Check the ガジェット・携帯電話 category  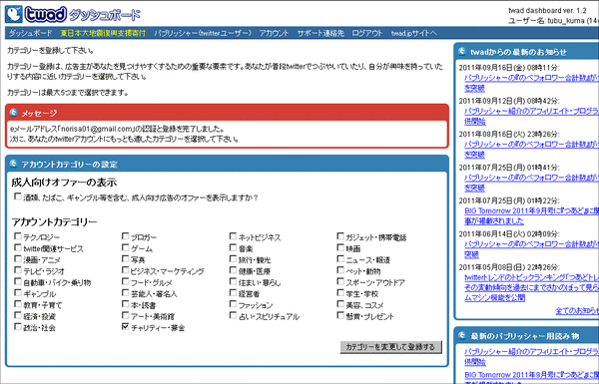340,236
